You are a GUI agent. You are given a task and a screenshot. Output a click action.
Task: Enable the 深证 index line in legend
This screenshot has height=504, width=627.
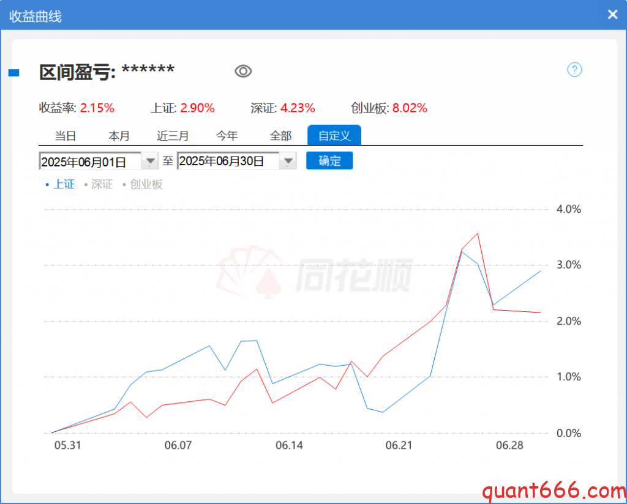[x=99, y=184]
